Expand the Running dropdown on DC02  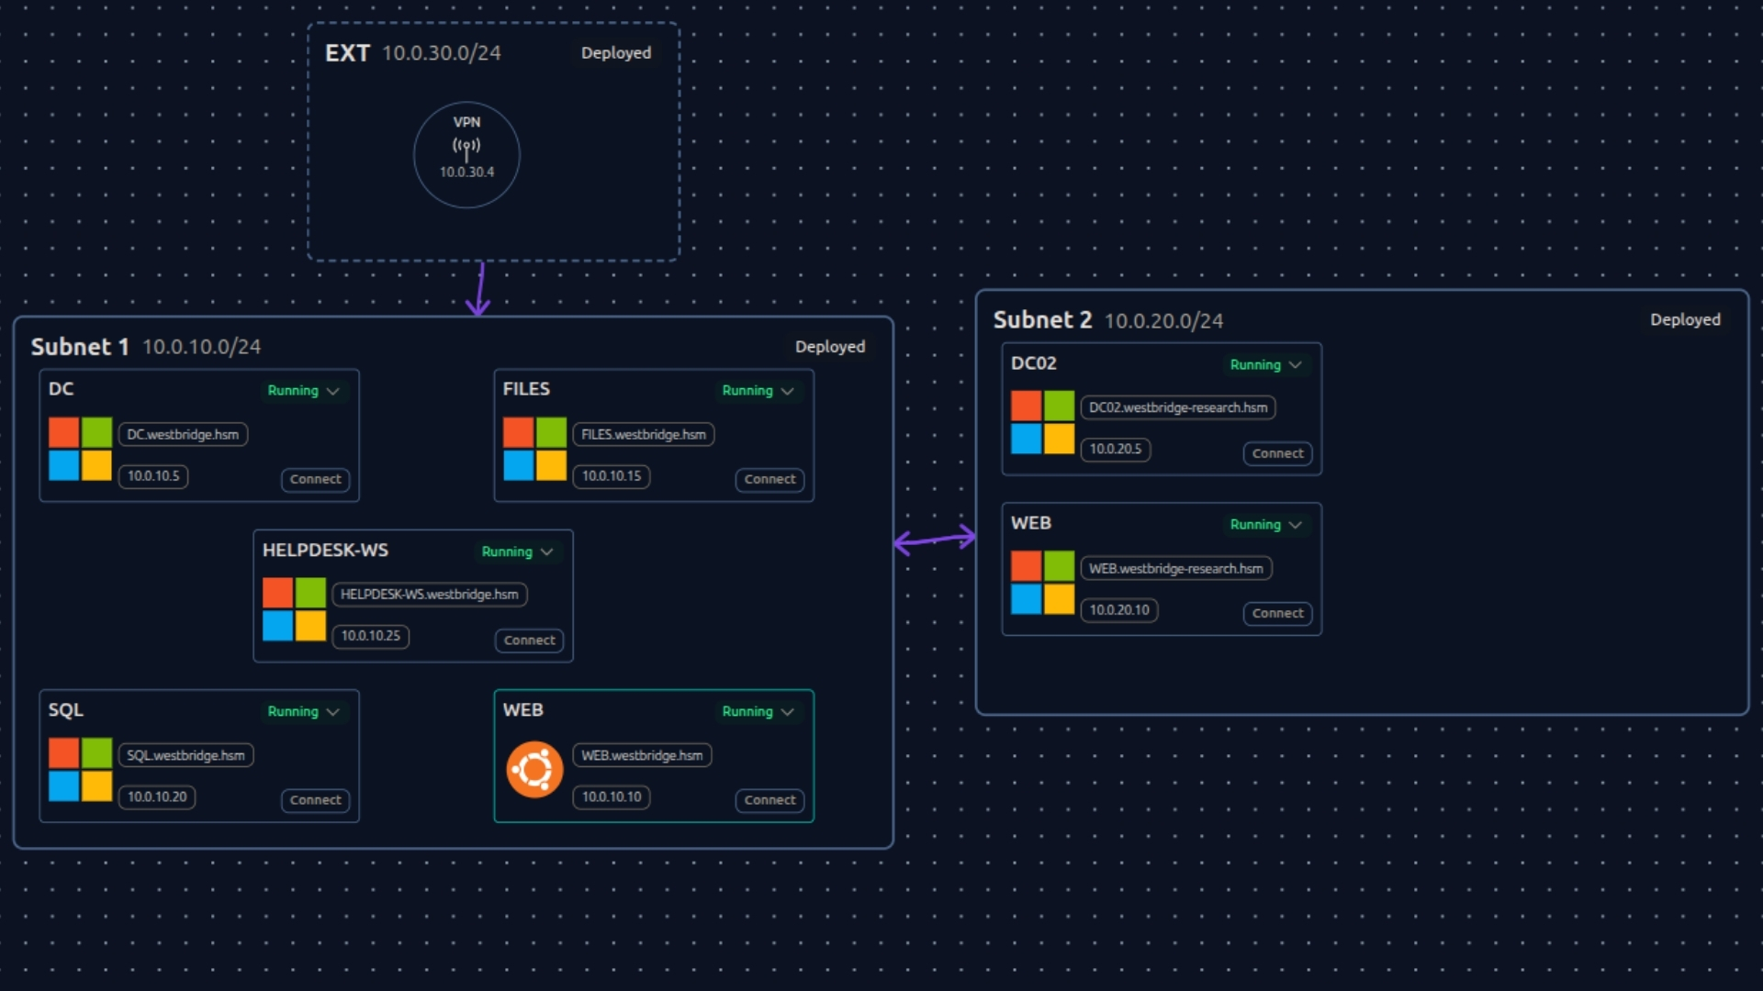tap(1265, 365)
